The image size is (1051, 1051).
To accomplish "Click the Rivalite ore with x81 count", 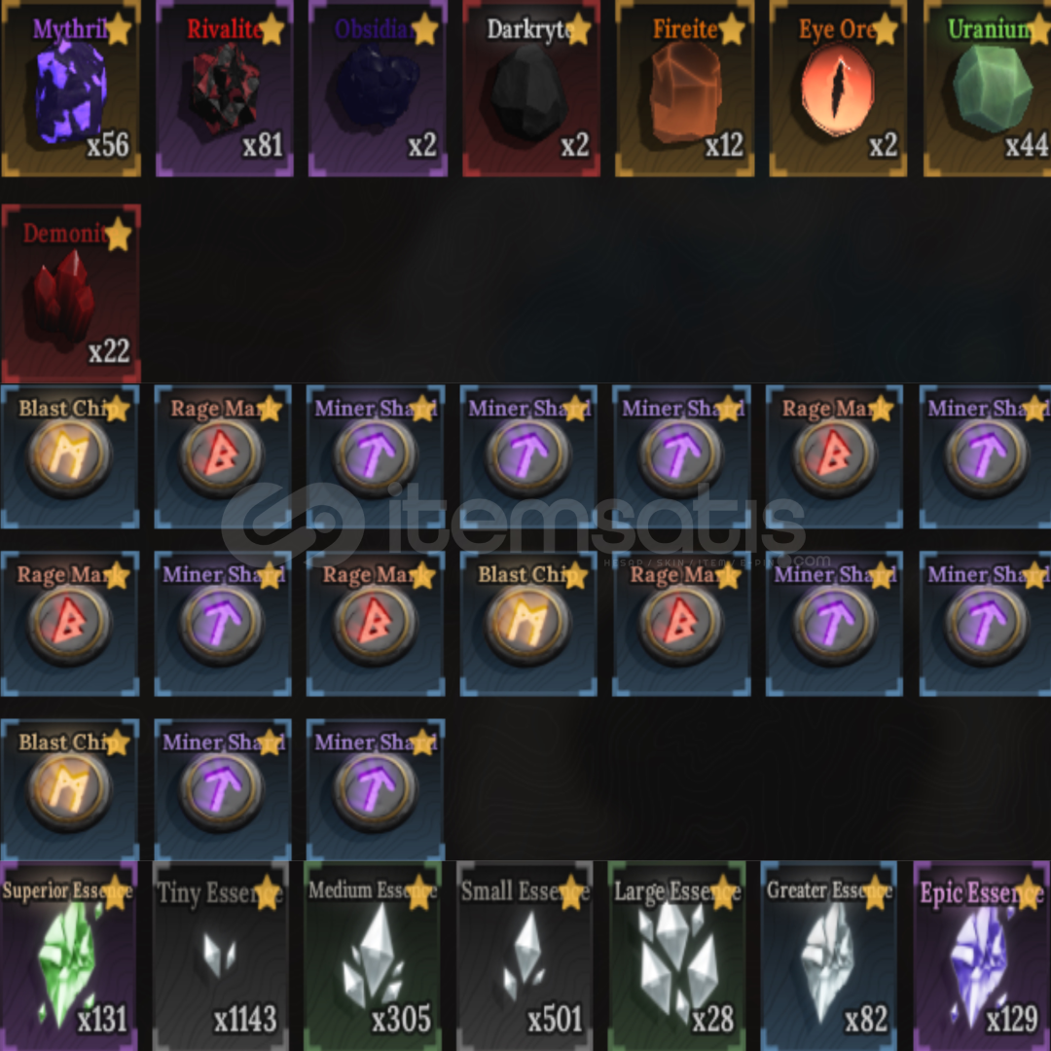I will (x=225, y=89).
